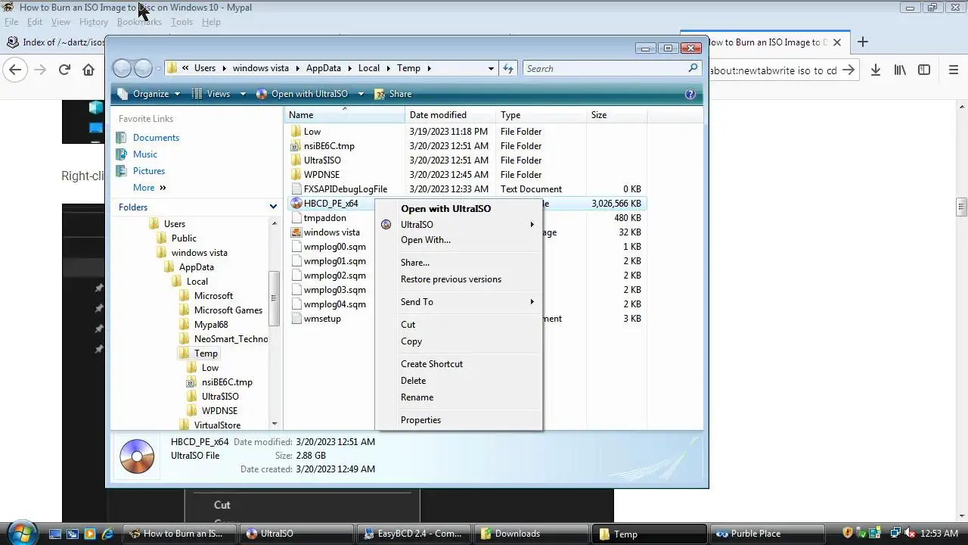Refresh the Explorer address bar
Image resolution: width=968 pixels, height=545 pixels.
(x=508, y=68)
